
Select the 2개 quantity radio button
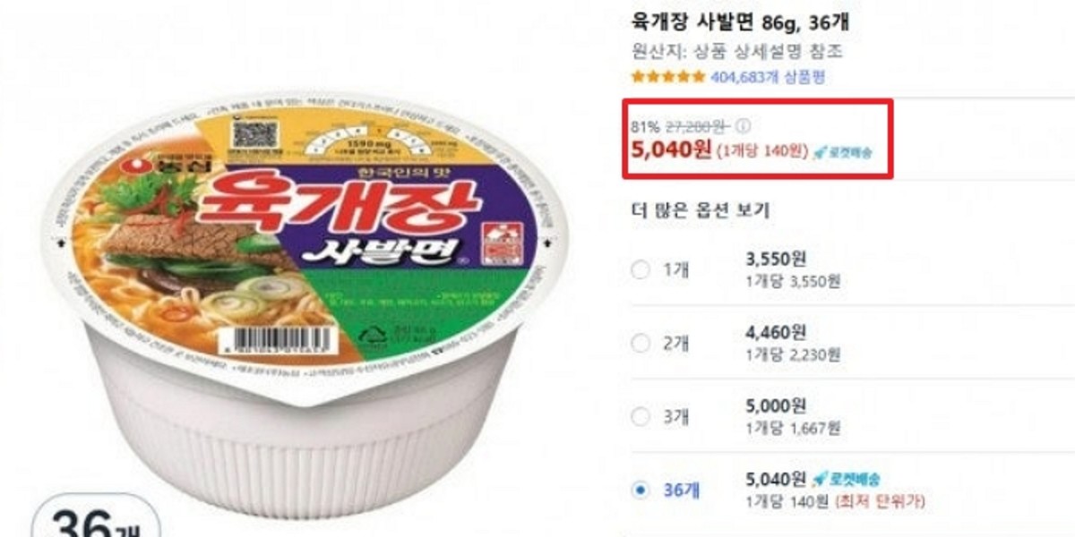(640, 344)
